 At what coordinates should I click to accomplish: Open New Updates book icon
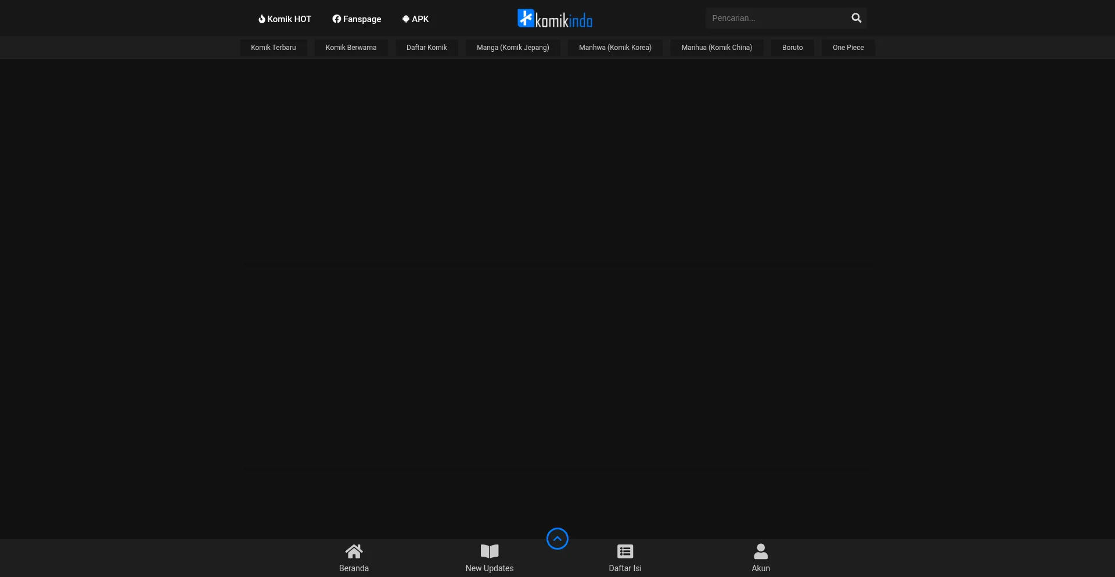489,551
